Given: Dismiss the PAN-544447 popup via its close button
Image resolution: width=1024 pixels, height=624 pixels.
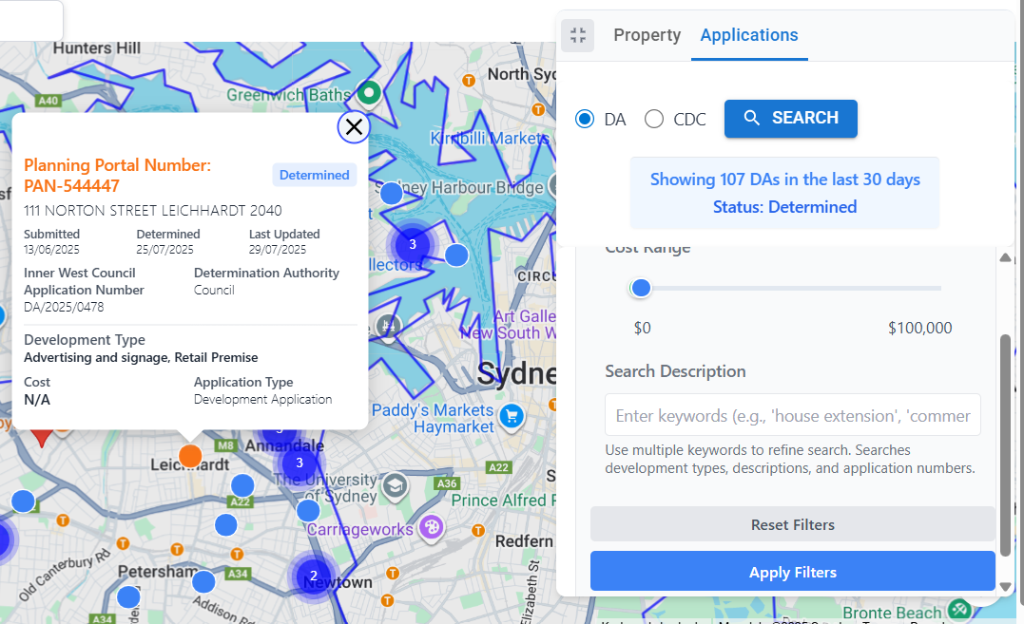Looking at the screenshot, I should 354,126.
